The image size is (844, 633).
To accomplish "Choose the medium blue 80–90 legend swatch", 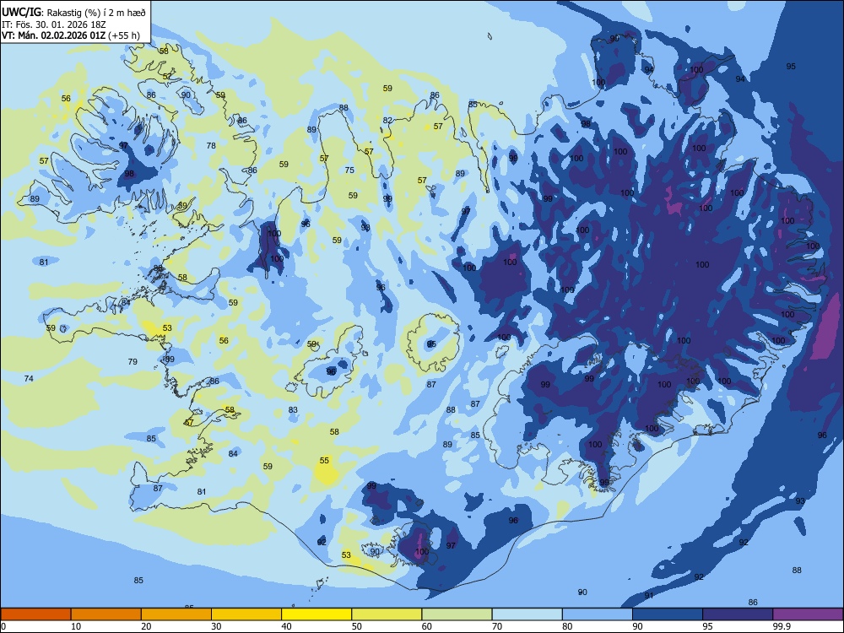I will pos(598,614).
